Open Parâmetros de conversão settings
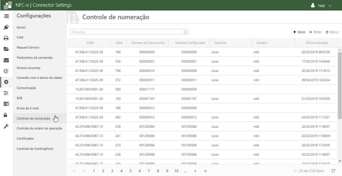This screenshot has width=342, height=176. [x=35, y=58]
